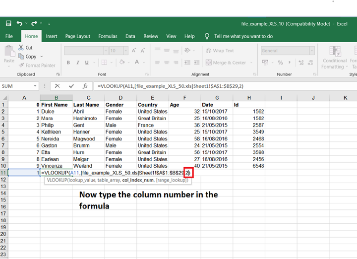Click the Redo arrow icon
357x259 pixels.
(34, 23)
